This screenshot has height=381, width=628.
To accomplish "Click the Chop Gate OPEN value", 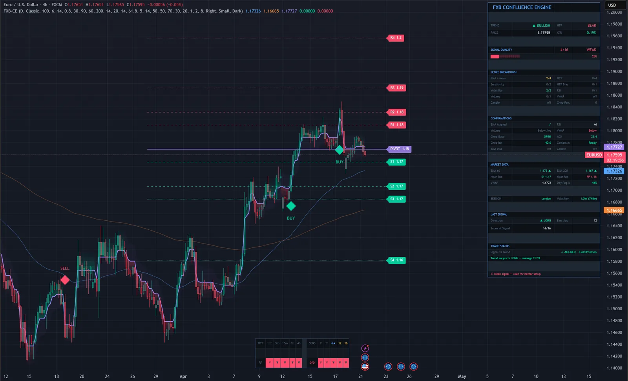I will pyautogui.click(x=547, y=137).
